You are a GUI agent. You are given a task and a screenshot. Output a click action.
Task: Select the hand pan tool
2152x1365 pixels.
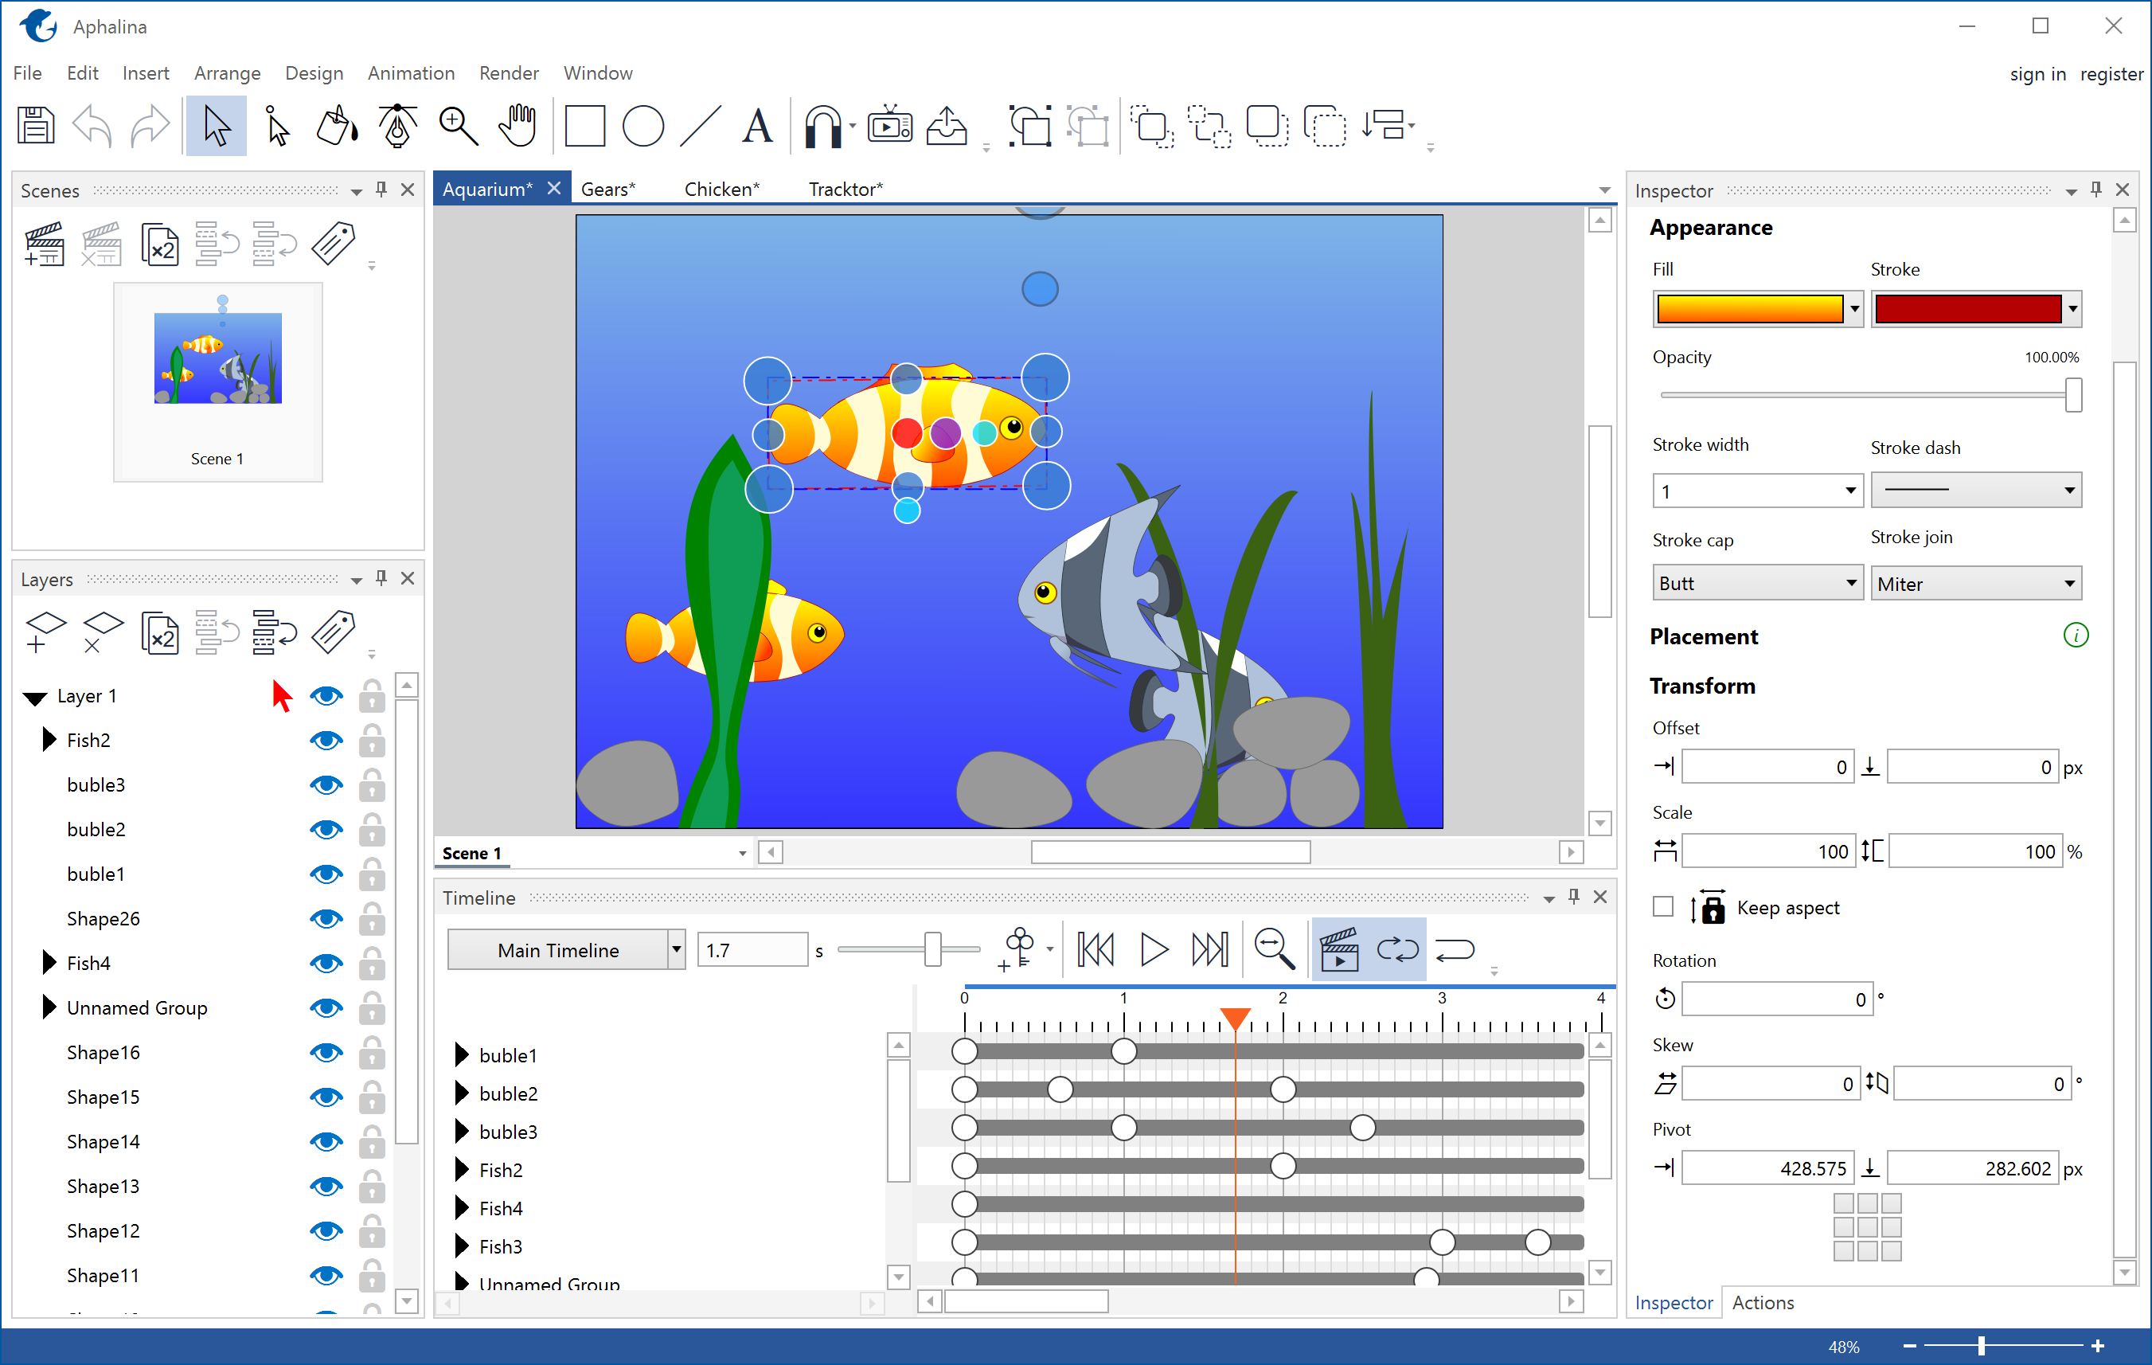[519, 127]
